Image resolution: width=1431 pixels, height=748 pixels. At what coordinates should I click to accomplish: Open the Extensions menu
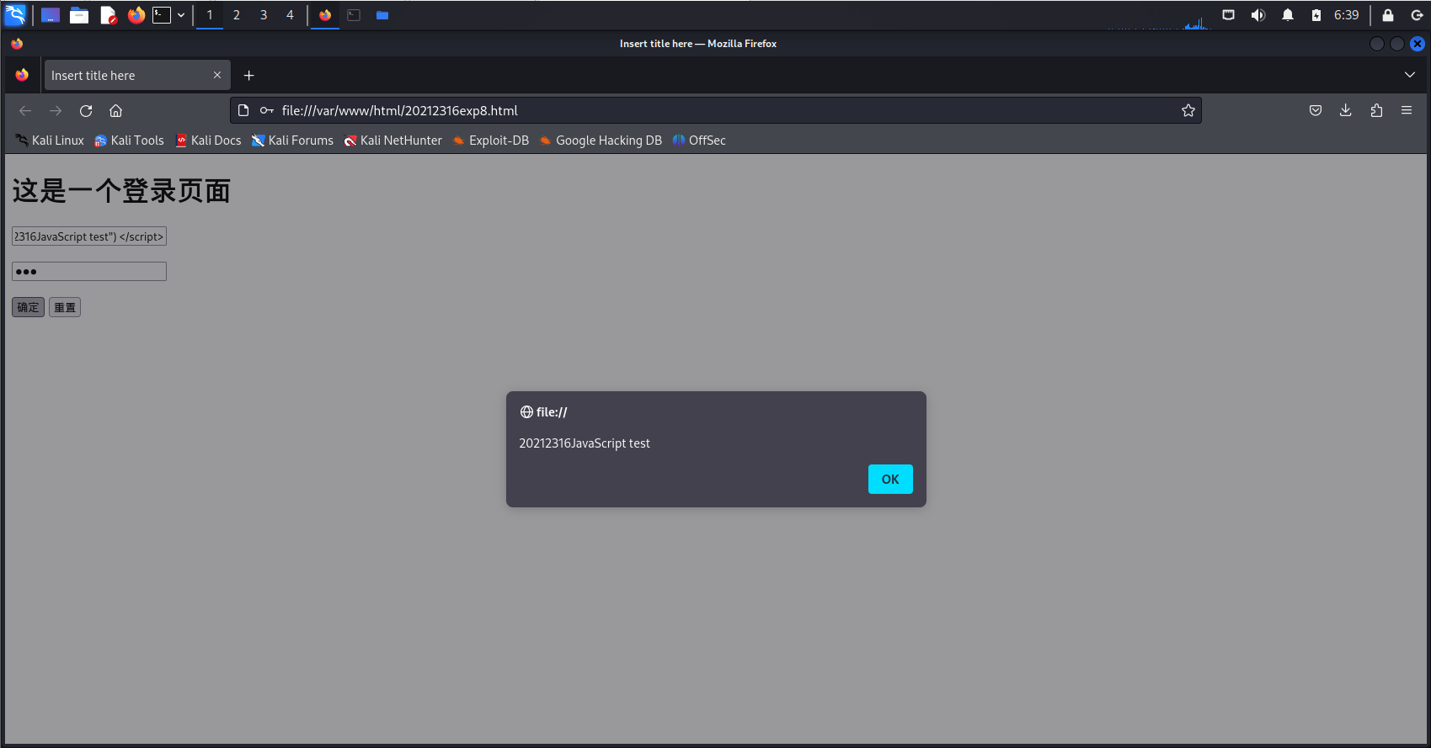tap(1376, 111)
